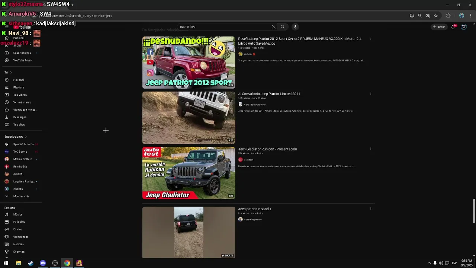Show hidden system tray icons
This screenshot has height=268, width=476.
(x=429, y=263)
